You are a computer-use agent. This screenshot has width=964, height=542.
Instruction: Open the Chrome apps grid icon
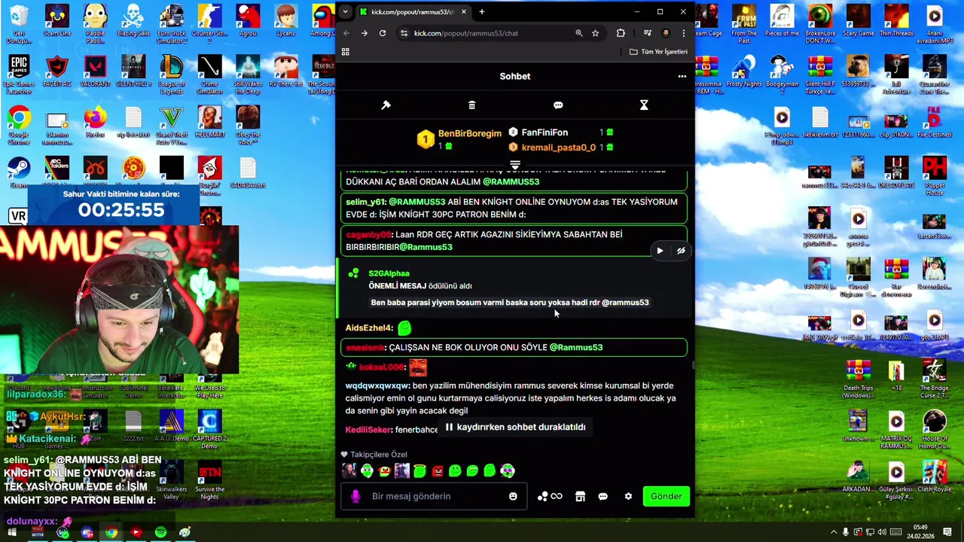pyautogui.click(x=345, y=51)
